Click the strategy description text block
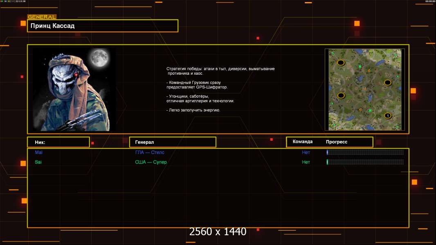Screen dimensions: 436x245 (x=220, y=89)
